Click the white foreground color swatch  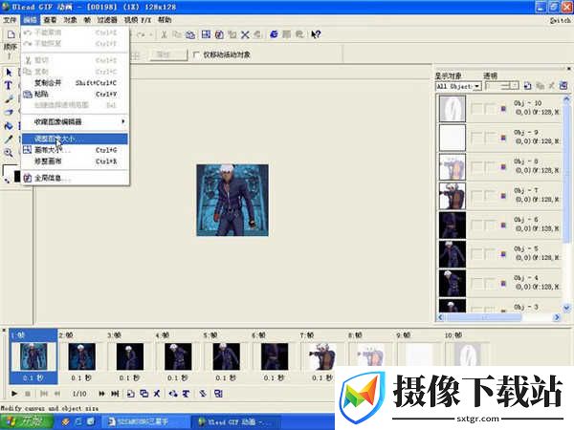(8, 171)
